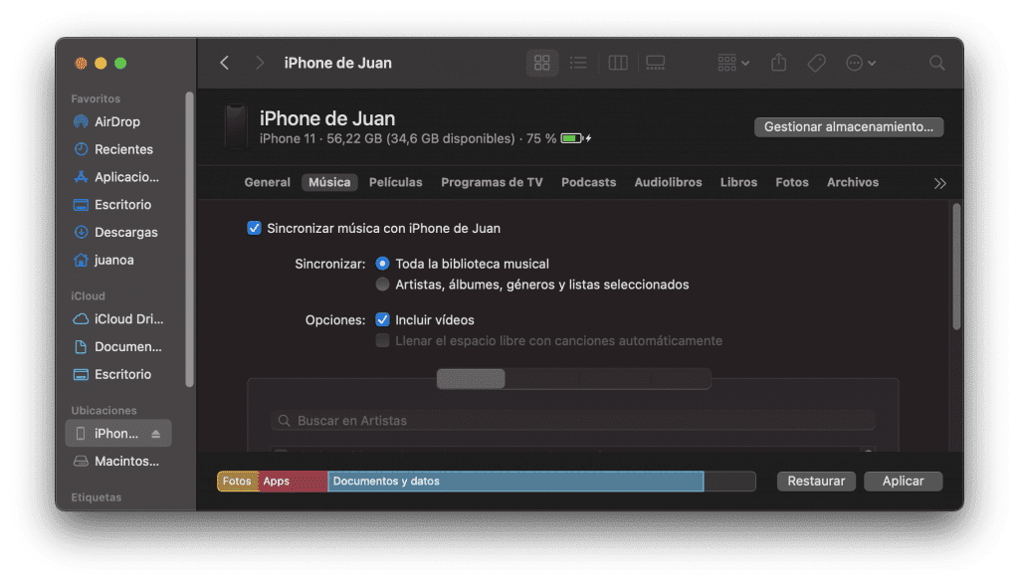Click the Ubicaciones sidebar section header

103,411
